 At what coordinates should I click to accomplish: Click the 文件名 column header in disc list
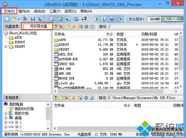click(72, 34)
